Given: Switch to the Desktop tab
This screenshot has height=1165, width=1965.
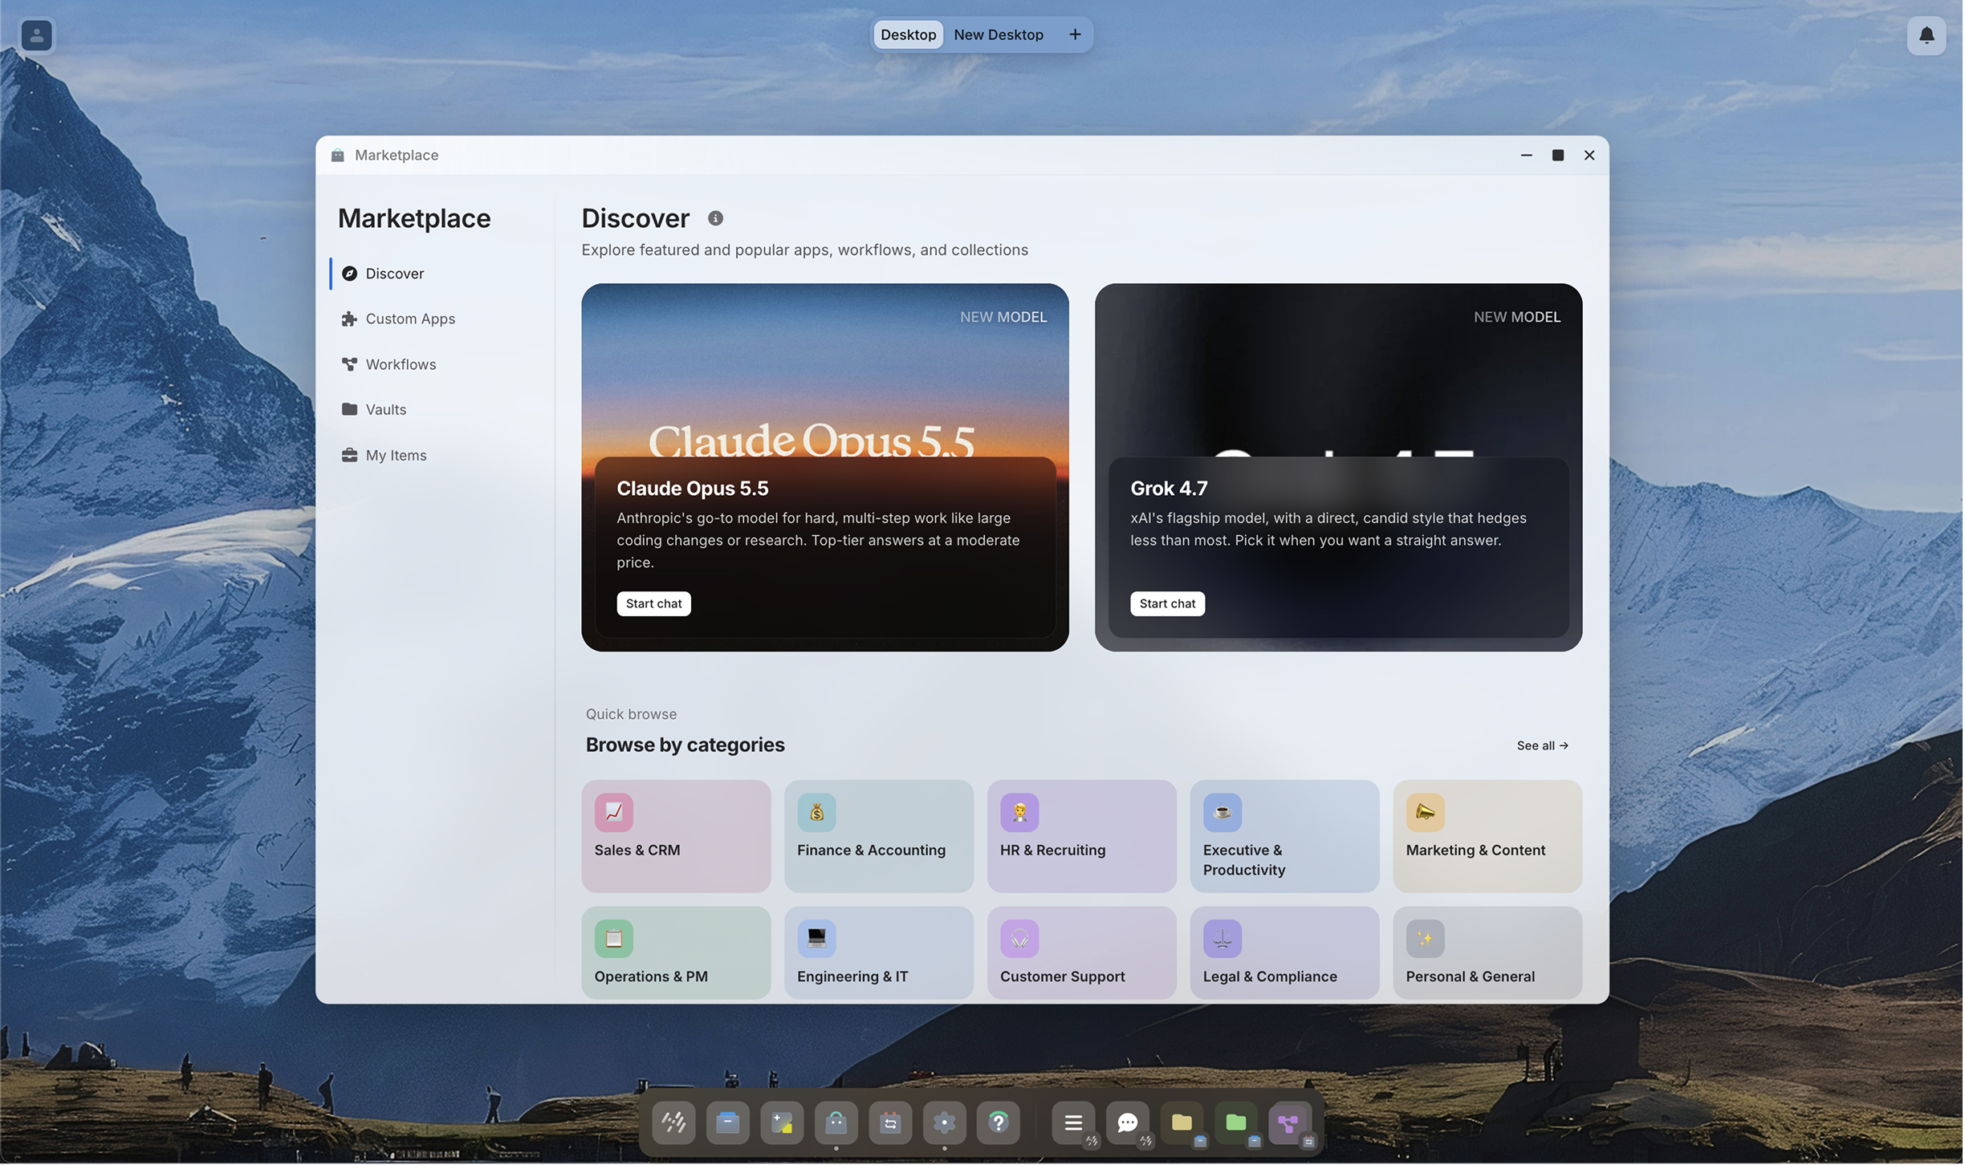Looking at the screenshot, I should (x=909, y=35).
